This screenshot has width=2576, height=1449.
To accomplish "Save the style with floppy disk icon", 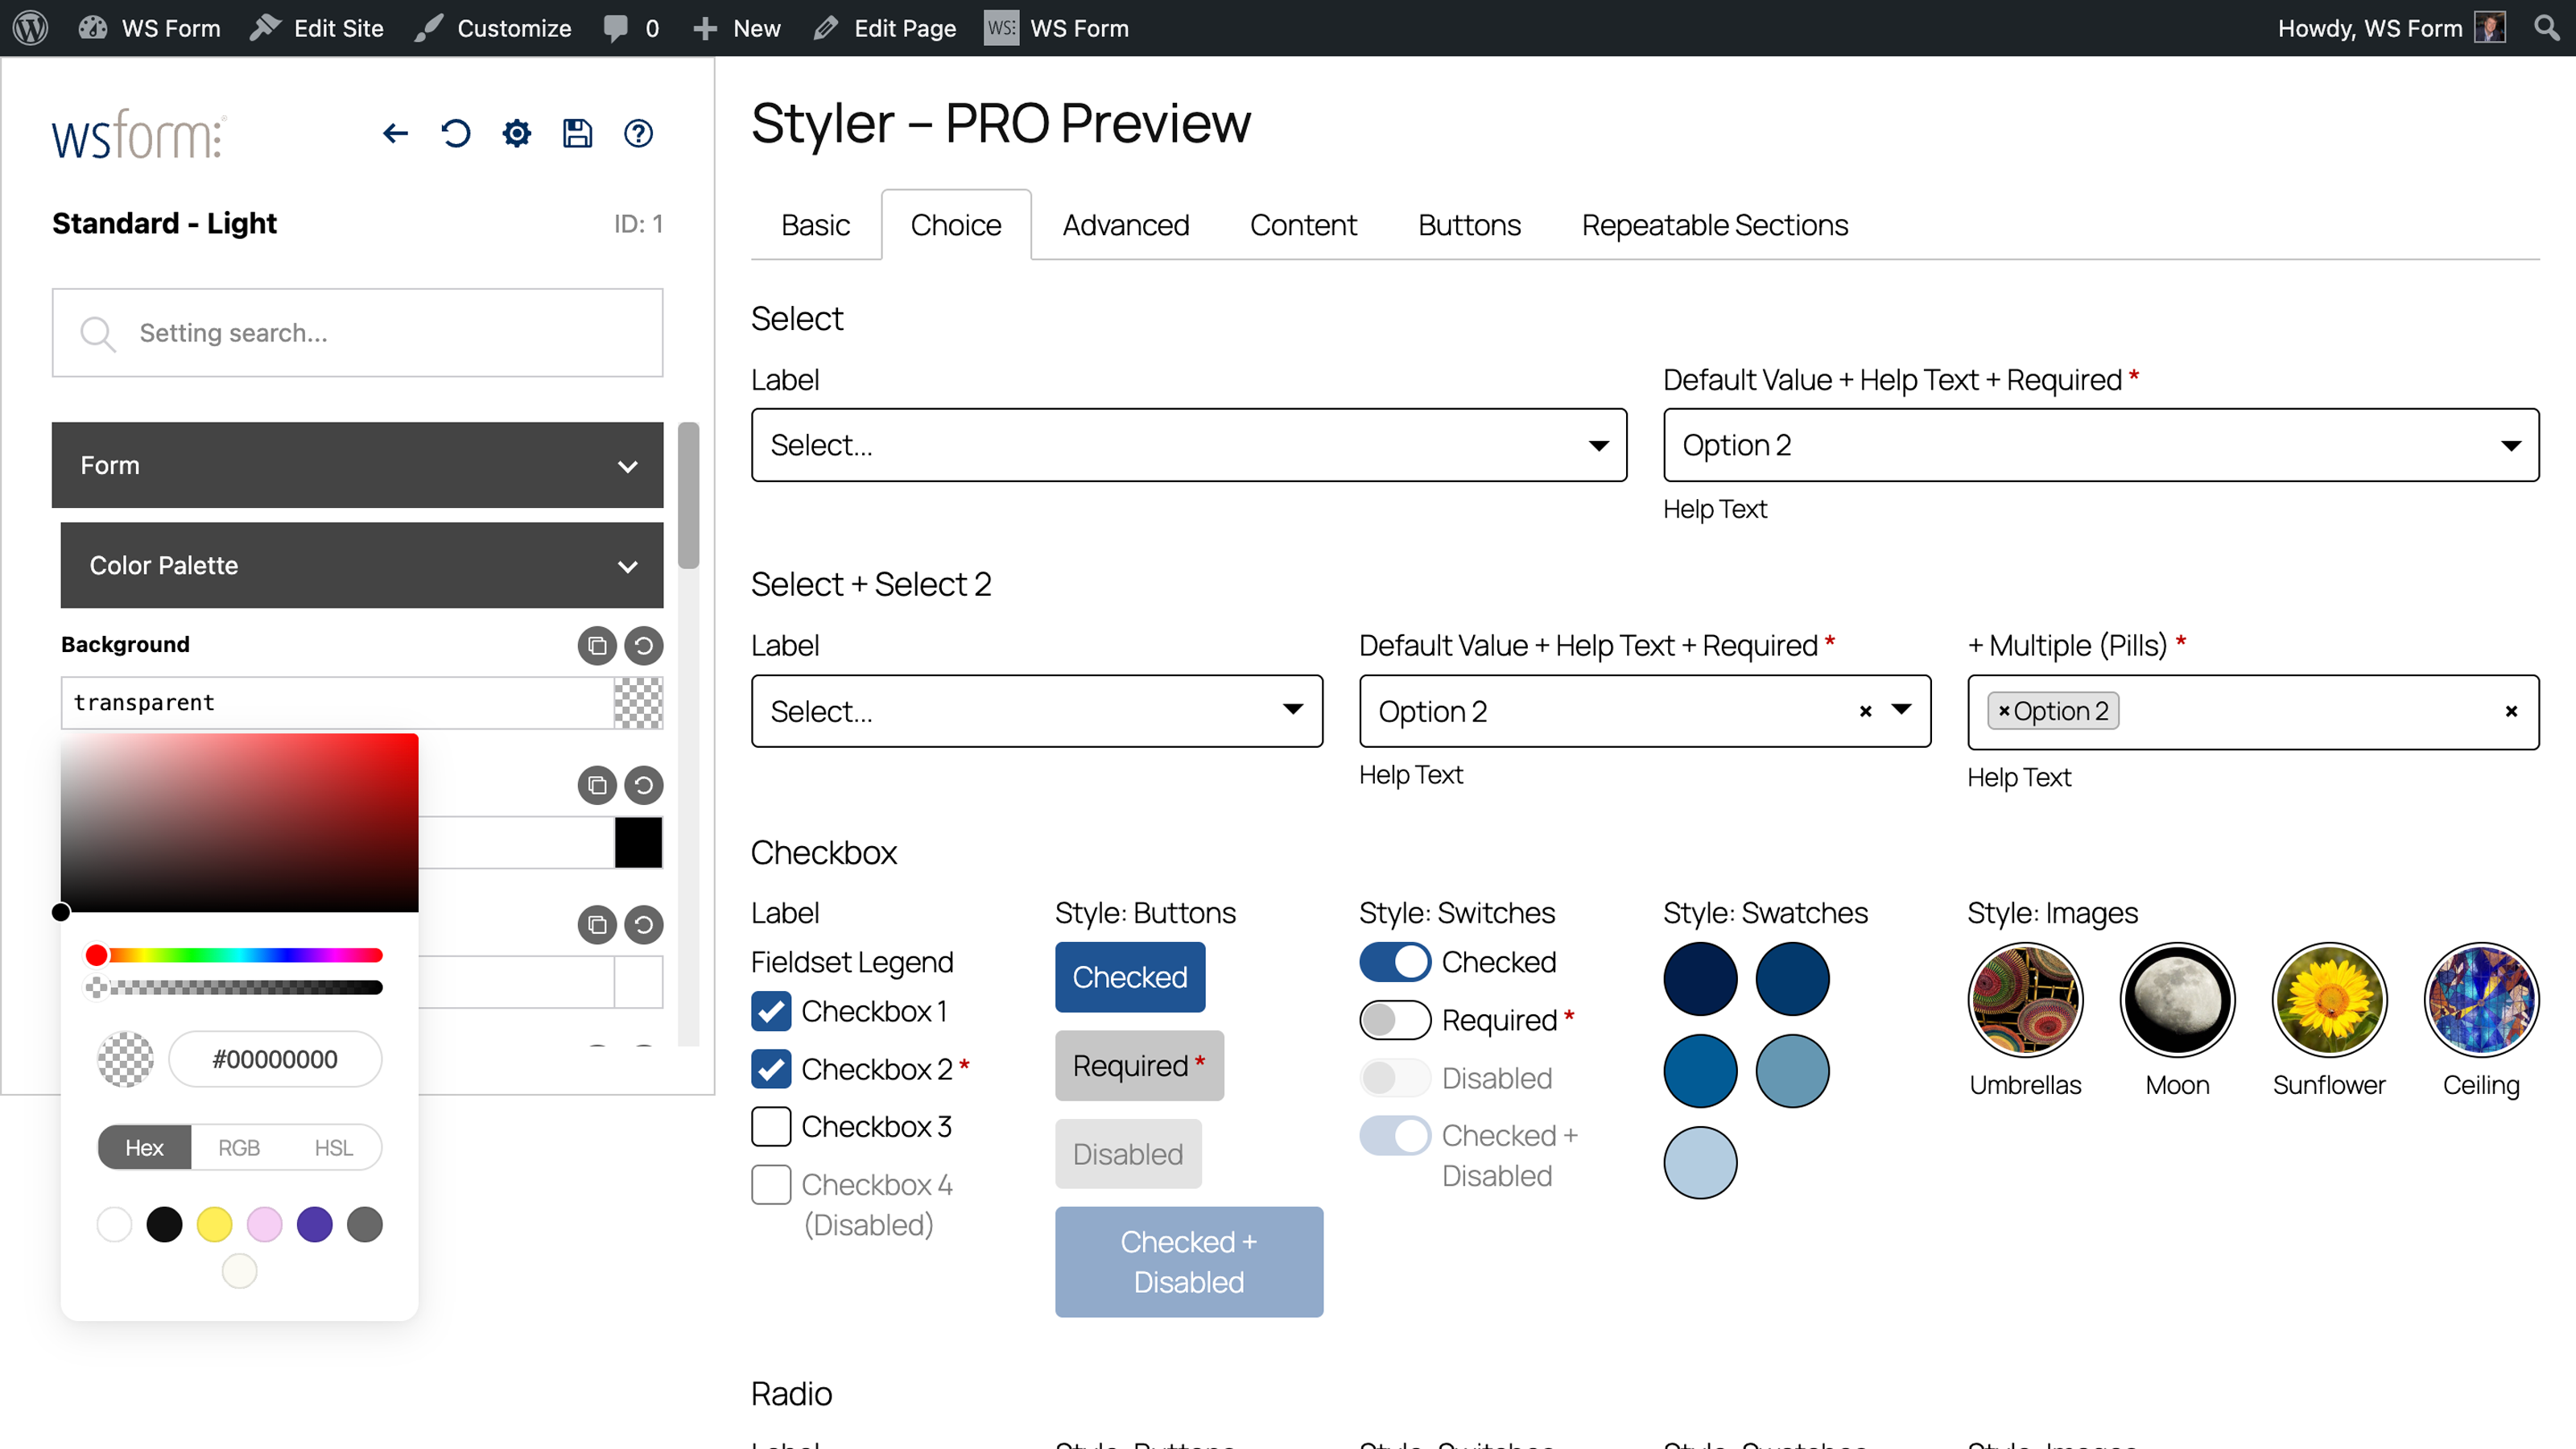I will coord(578,133).
